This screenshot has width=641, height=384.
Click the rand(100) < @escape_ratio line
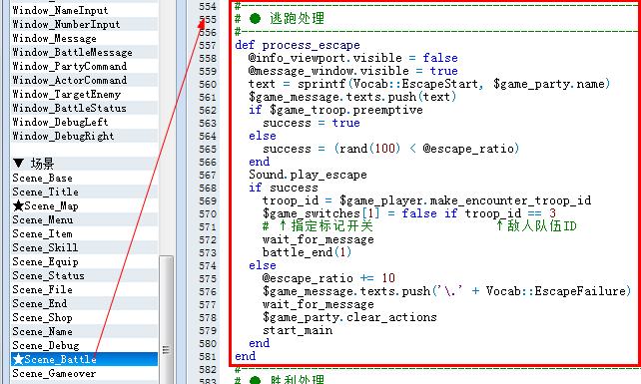pyautogui.click(x=390, y=149)
